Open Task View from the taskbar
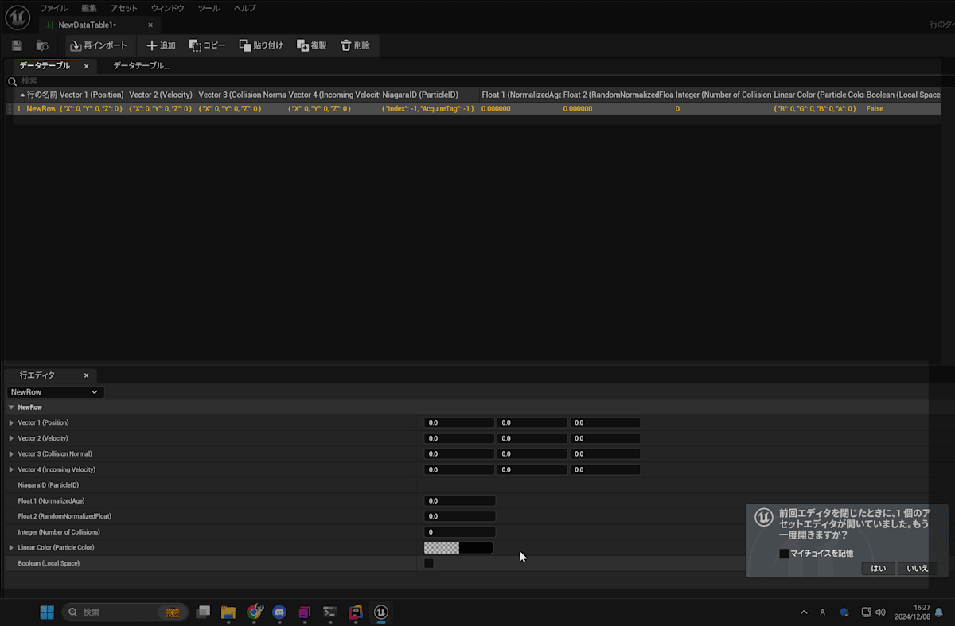The height and width of the screenshot is (626, 955). pos(203,612)
